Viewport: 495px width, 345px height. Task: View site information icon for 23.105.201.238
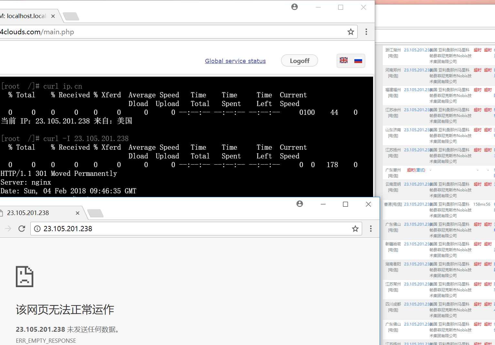click(37, 229)
